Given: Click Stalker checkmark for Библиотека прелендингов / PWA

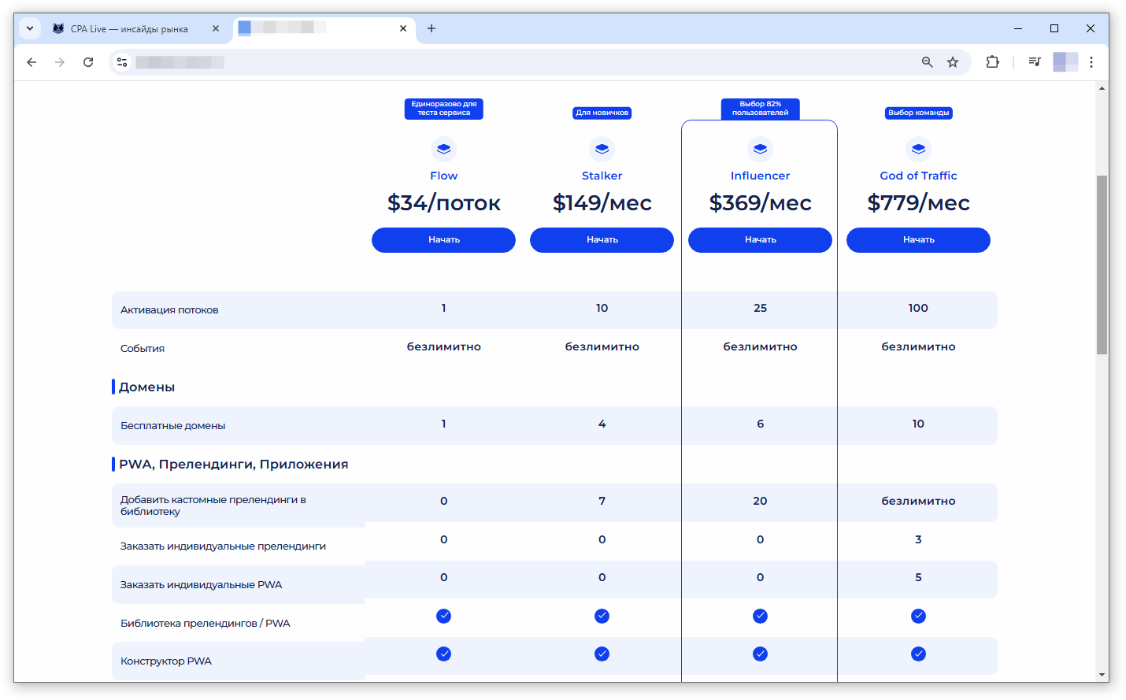Looking at the screenshot, I should click(x=602, y=616).
